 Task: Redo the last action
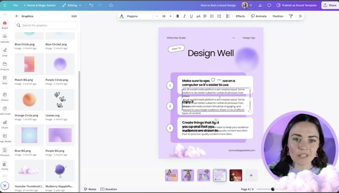[x=100, y=5]
